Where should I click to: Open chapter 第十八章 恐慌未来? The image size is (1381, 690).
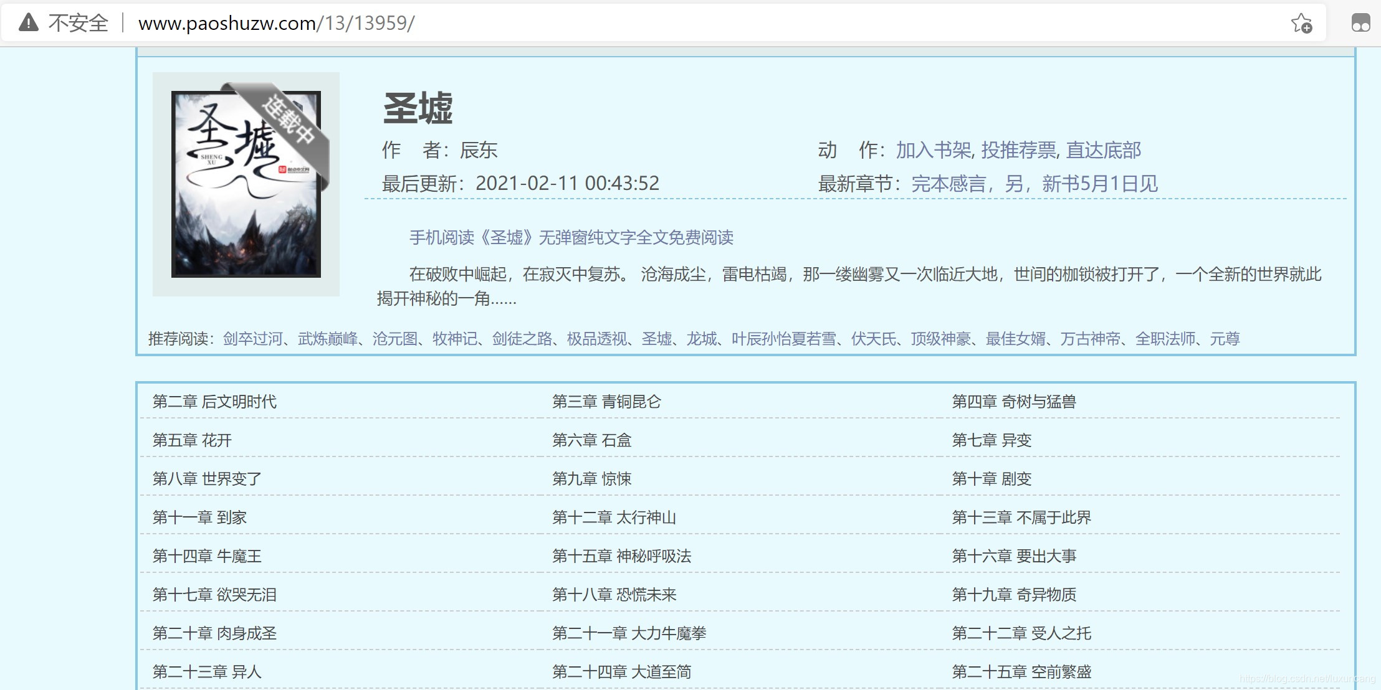(614, 595)
